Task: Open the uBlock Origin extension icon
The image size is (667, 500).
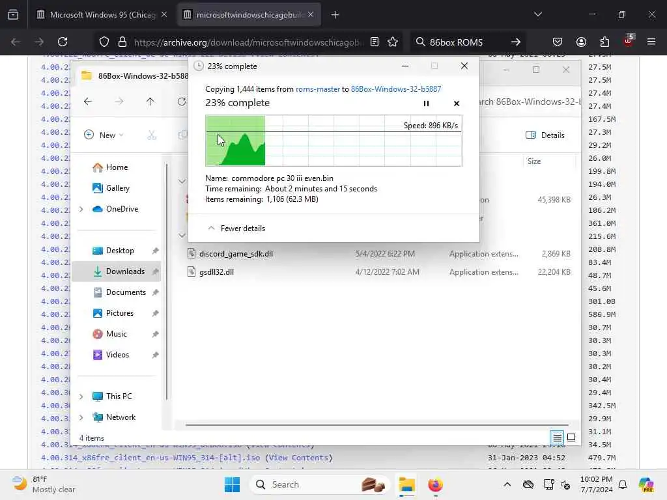Action: (x=629, y=41)
